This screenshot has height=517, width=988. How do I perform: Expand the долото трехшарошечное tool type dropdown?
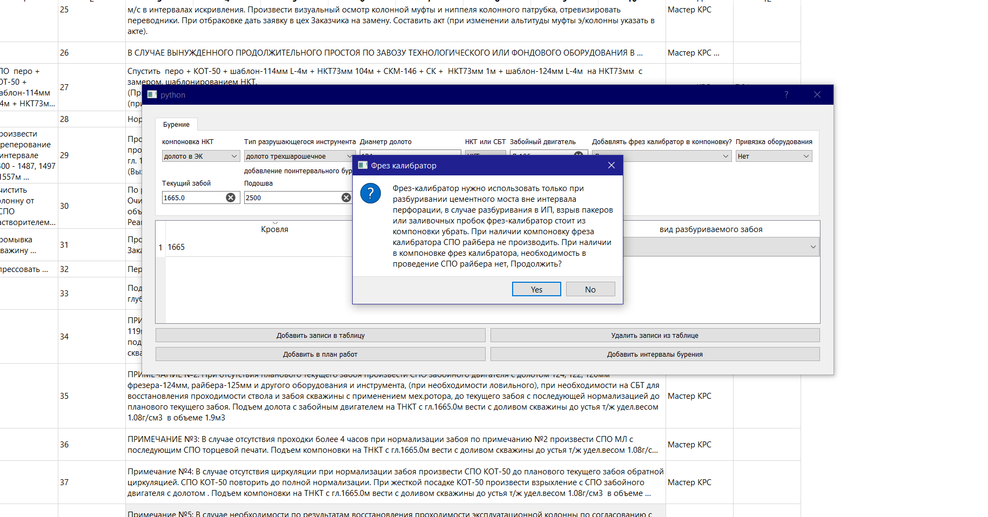299,156
